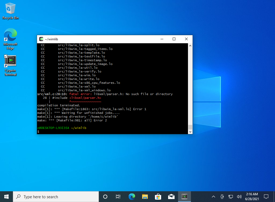Launch Microsoft Edge from the taskbar
This screenshot has height=202, width=275.
coord(132,196)
